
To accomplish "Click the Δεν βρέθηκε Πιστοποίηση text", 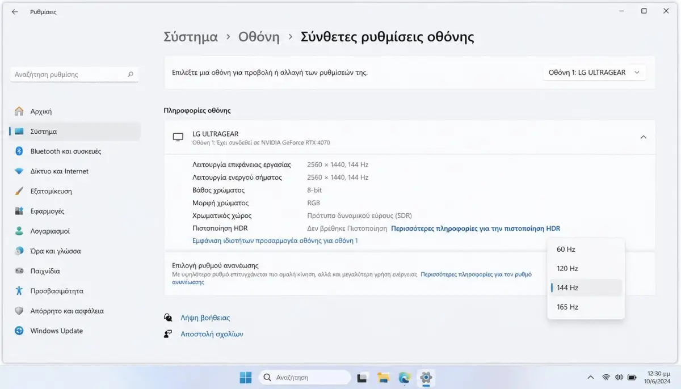I will click(347, 229).
